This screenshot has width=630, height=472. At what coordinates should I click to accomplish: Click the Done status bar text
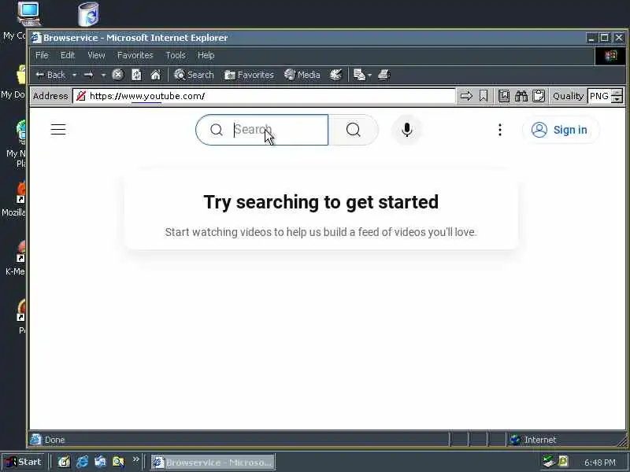(54, 440)
